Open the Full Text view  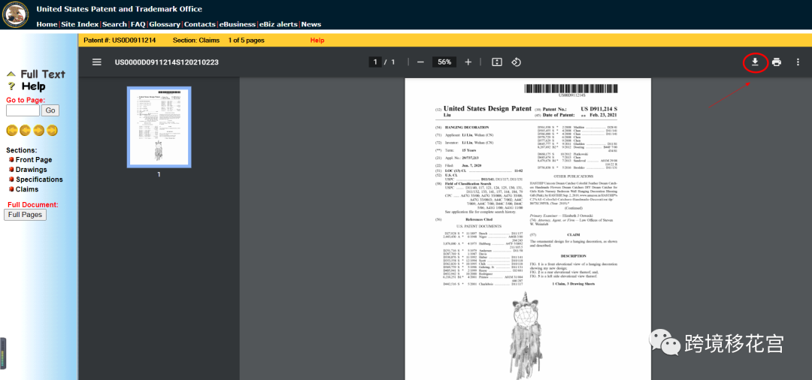coord(43,74)
